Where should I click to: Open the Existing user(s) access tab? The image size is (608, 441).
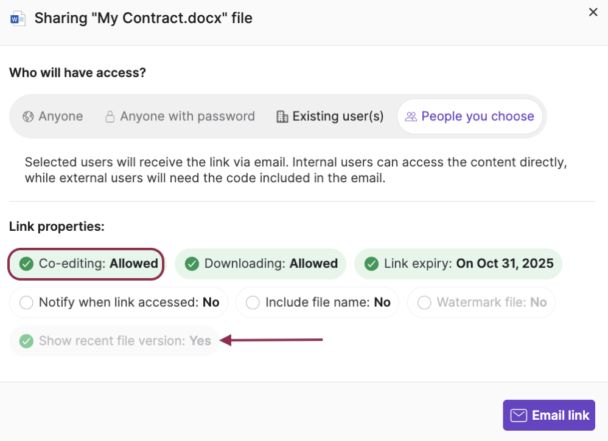click(x=329, y=116)
